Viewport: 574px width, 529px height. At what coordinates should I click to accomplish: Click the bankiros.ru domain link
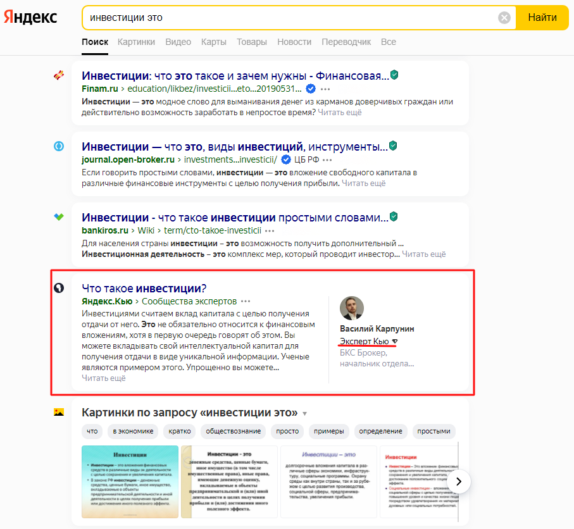(105, 230)
